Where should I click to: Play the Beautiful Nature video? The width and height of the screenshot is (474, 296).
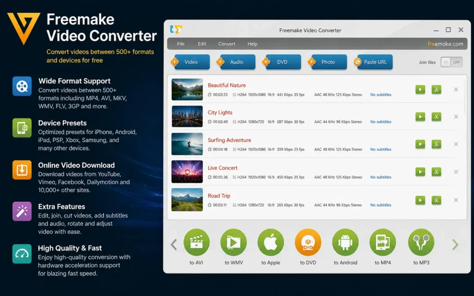point(420,89)
